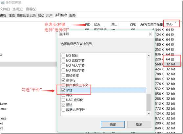The image size is (183, 134).
Task: Select the 详细信息 tab
Action: 61,15
